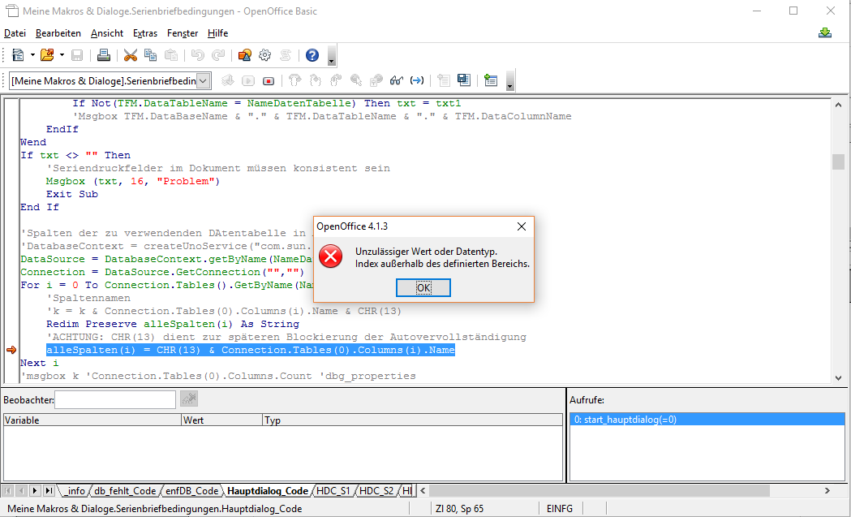Open the Help question mark icon
Viewport: 851px width, 517px height.
pyautogui.click(x=312, y=55)
